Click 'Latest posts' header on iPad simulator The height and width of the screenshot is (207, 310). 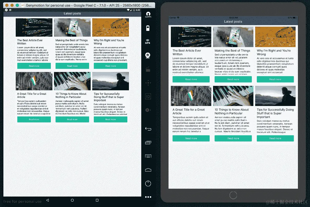pos(233,21)
